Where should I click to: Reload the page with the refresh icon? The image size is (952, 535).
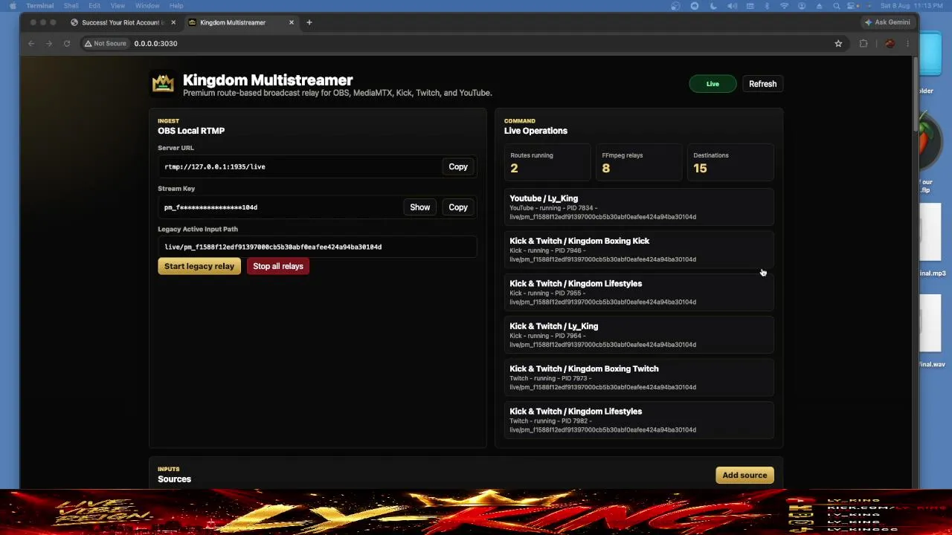67,44
